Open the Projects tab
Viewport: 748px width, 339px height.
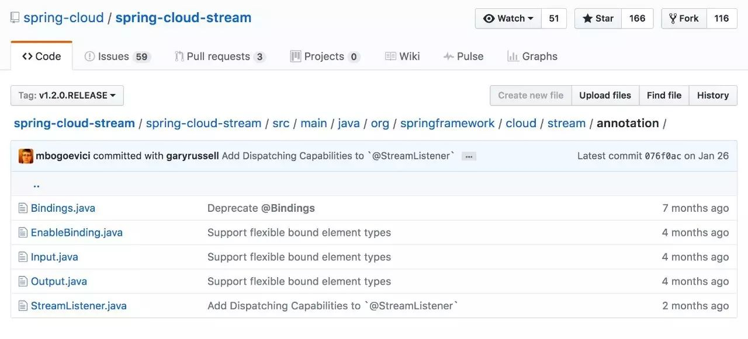point(325,57)
